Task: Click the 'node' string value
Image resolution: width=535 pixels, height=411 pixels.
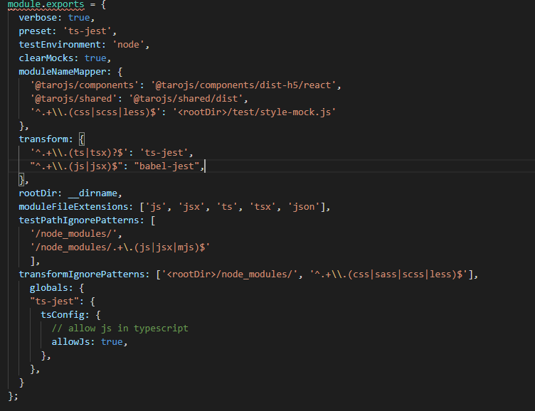Action: (x=128, y=45)
